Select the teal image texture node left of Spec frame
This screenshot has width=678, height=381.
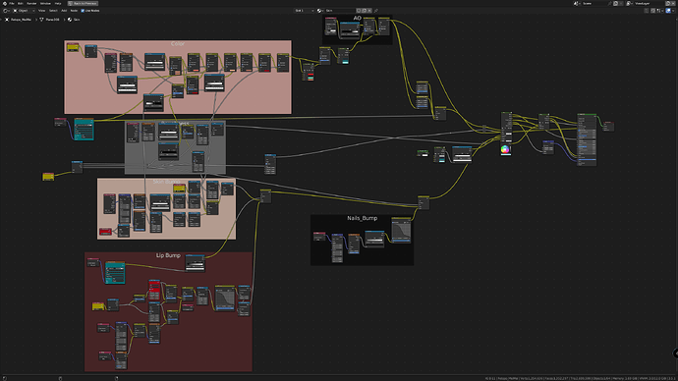click(84, 129)
